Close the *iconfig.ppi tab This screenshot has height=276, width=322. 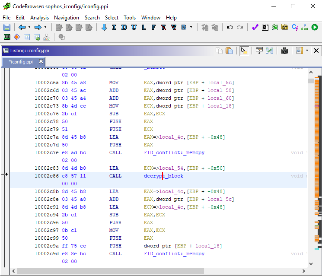pos(41,61)
